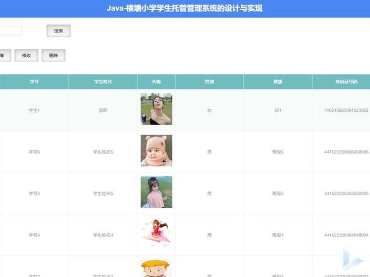
Task: Click the 头像 column header
Action: click(156, 82)
